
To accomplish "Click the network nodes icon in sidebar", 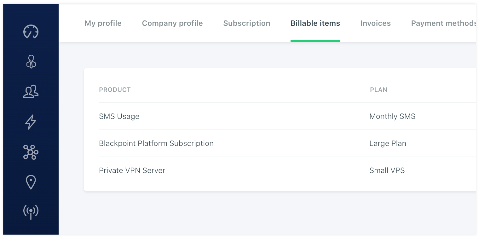I will 31,152.
